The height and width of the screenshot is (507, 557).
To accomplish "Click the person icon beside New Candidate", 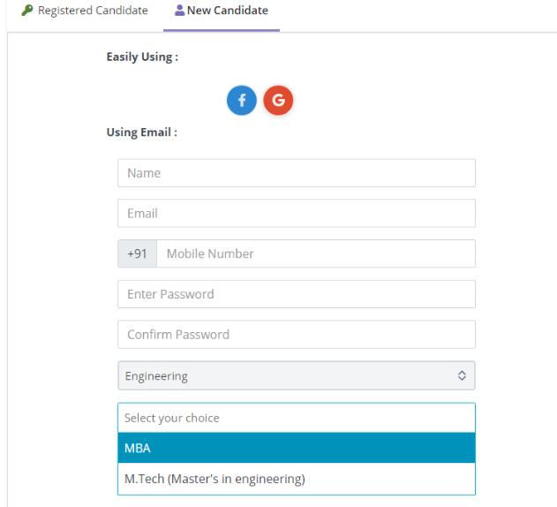I will click(180, 11).
